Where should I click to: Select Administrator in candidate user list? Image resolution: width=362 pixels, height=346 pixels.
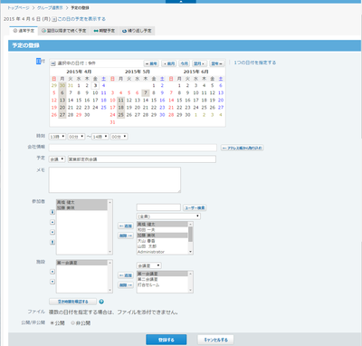click(x=162, y=252)
